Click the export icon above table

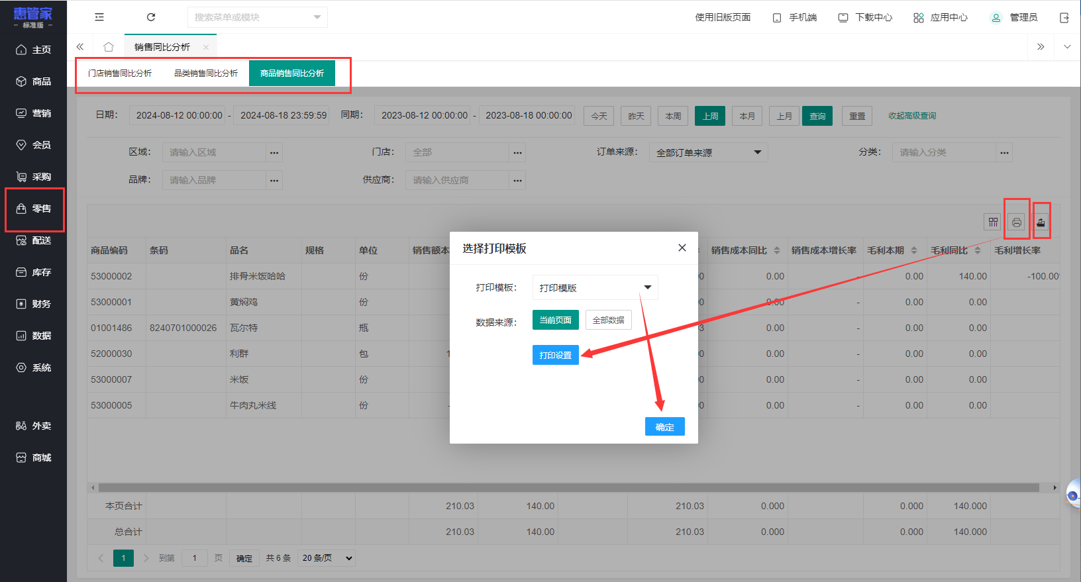point(1041,222)
